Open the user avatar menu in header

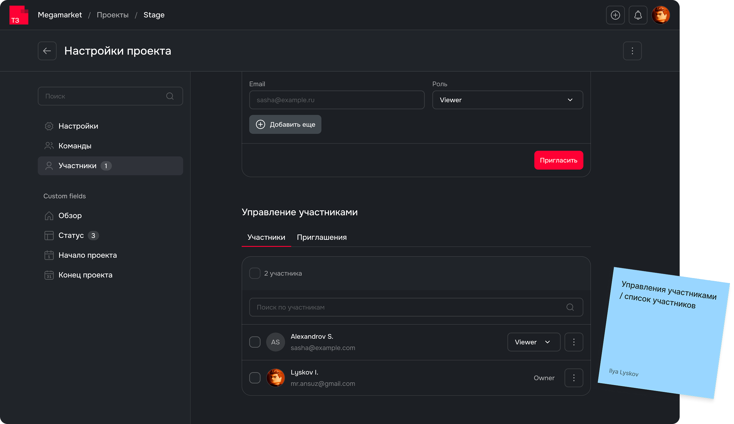tap(661, 15)
